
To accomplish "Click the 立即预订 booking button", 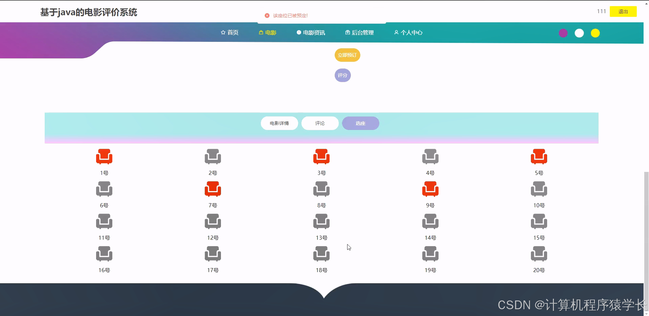I will tap(347, 55).
